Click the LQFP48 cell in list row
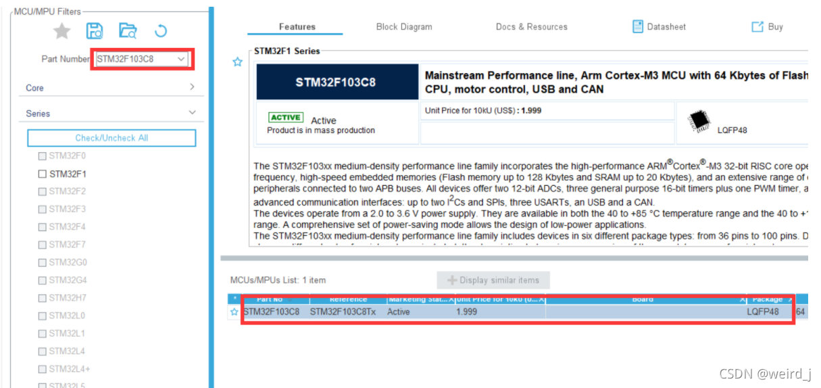Viewport: 821px width, 388px height. coord(763,312)
